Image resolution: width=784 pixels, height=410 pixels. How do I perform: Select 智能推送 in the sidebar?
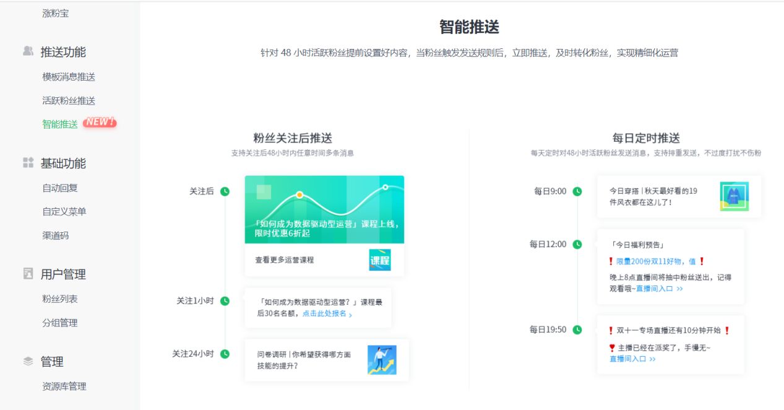(x=60, y=124)
